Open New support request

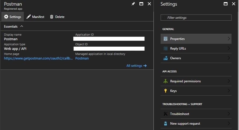[x=196, y=123]
